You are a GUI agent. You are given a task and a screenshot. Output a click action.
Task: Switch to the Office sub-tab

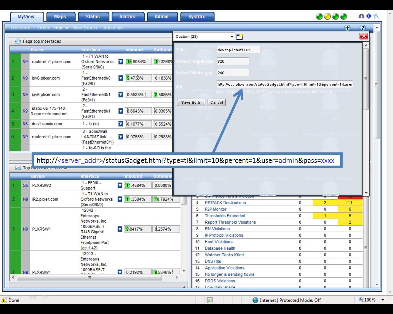click(44, 28)
